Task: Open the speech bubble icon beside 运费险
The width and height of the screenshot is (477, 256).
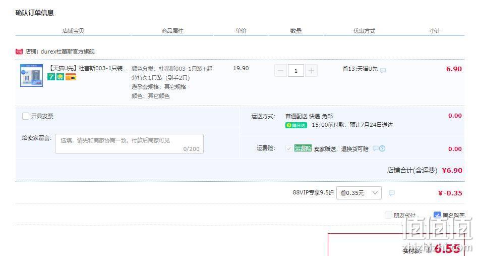Action: 375,148
